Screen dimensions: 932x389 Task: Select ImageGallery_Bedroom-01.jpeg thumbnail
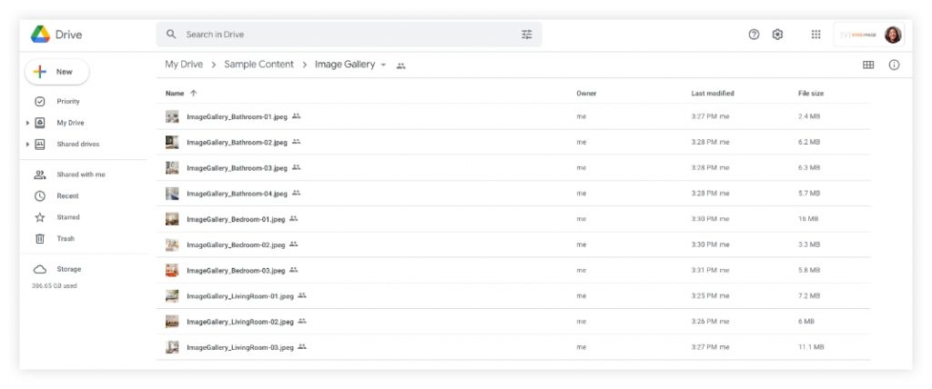(172, 219)
